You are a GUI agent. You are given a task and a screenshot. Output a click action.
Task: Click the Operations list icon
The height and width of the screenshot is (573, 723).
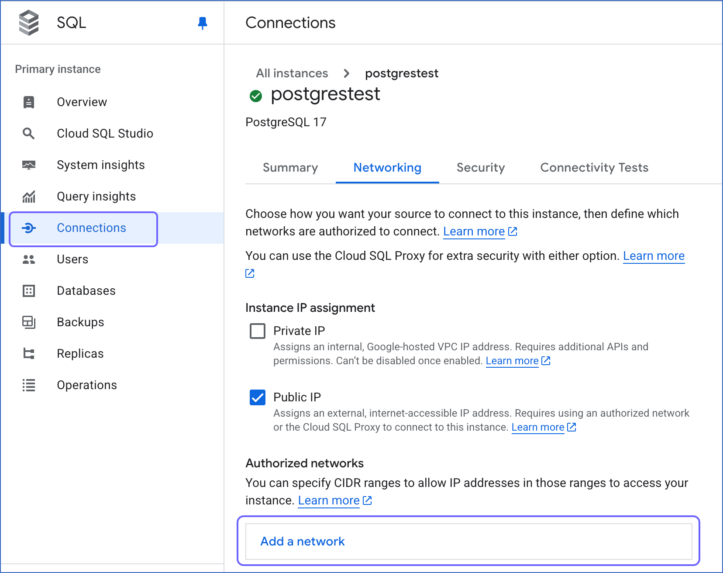pyautogui.click(x=29, y=385)
